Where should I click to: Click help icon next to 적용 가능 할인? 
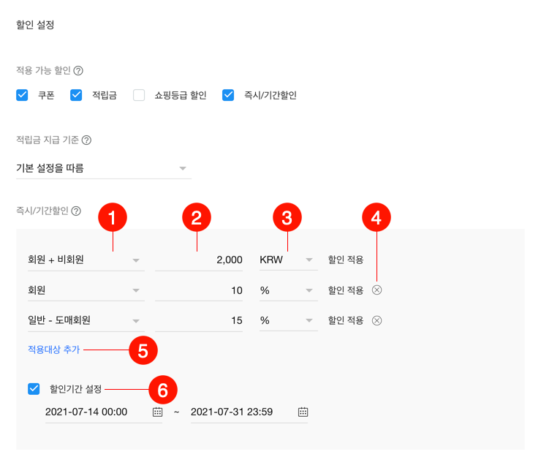(x=78, y=71)
